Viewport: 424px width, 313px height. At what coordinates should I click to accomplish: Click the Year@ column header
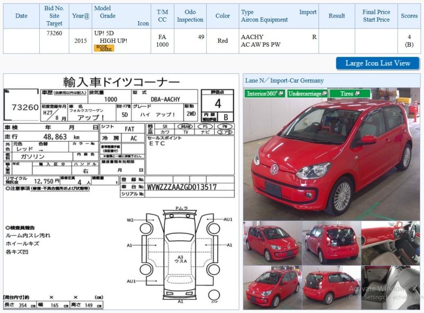click(81, 16)
